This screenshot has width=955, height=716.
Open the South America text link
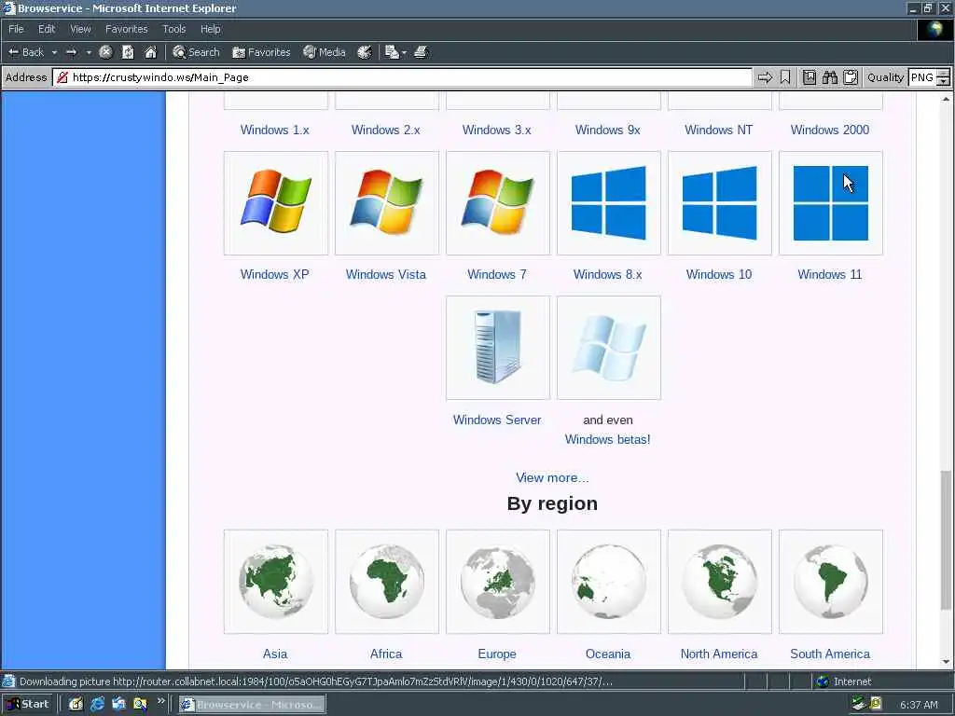pos(829,654)
